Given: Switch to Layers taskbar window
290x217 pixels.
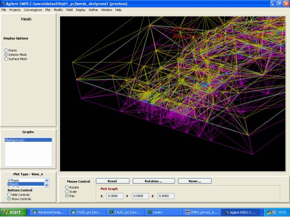Looking at the screenshot, I should pos(163,212).
